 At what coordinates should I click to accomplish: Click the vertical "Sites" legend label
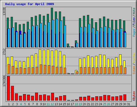pyautogui.click(x=134, y=70)
